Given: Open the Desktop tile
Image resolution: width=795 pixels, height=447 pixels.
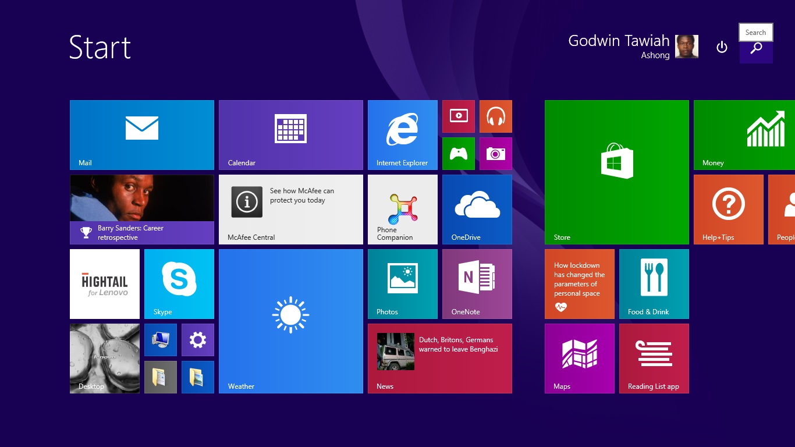Looking at the screenshot, I should click(105, 359).
